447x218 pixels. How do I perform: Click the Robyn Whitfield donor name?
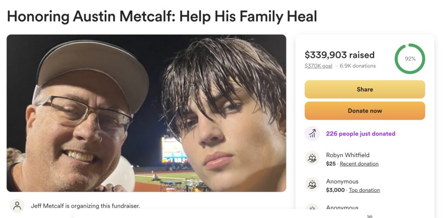(347, 155)
